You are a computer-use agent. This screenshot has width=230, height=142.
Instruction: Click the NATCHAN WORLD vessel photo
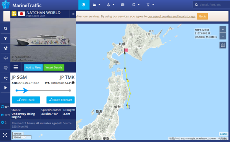coord(43,40)
